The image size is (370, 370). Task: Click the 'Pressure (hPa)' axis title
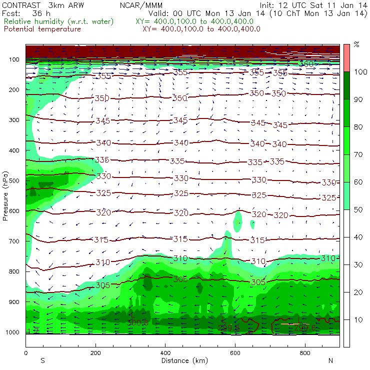point(5,196)
